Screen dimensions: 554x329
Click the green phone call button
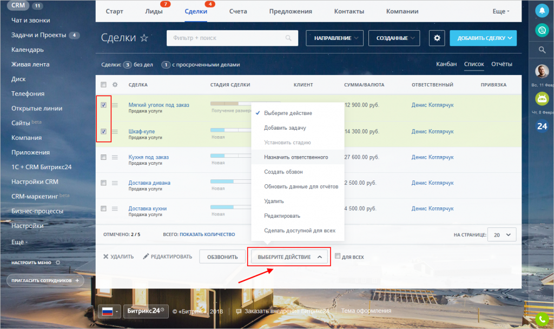(542, 319)
